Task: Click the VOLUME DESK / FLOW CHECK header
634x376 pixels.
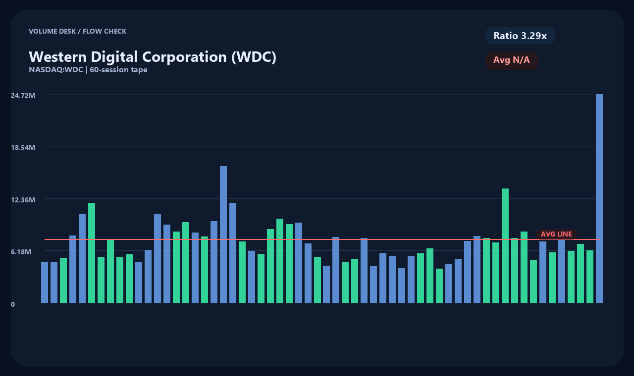Action: tap(78, 31)
